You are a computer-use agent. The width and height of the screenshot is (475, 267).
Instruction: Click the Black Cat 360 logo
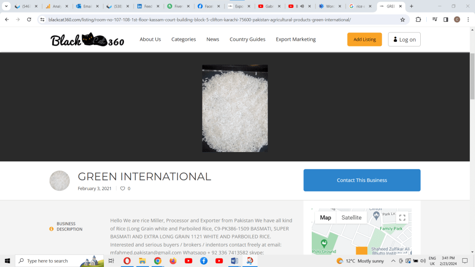coord(87,40)
